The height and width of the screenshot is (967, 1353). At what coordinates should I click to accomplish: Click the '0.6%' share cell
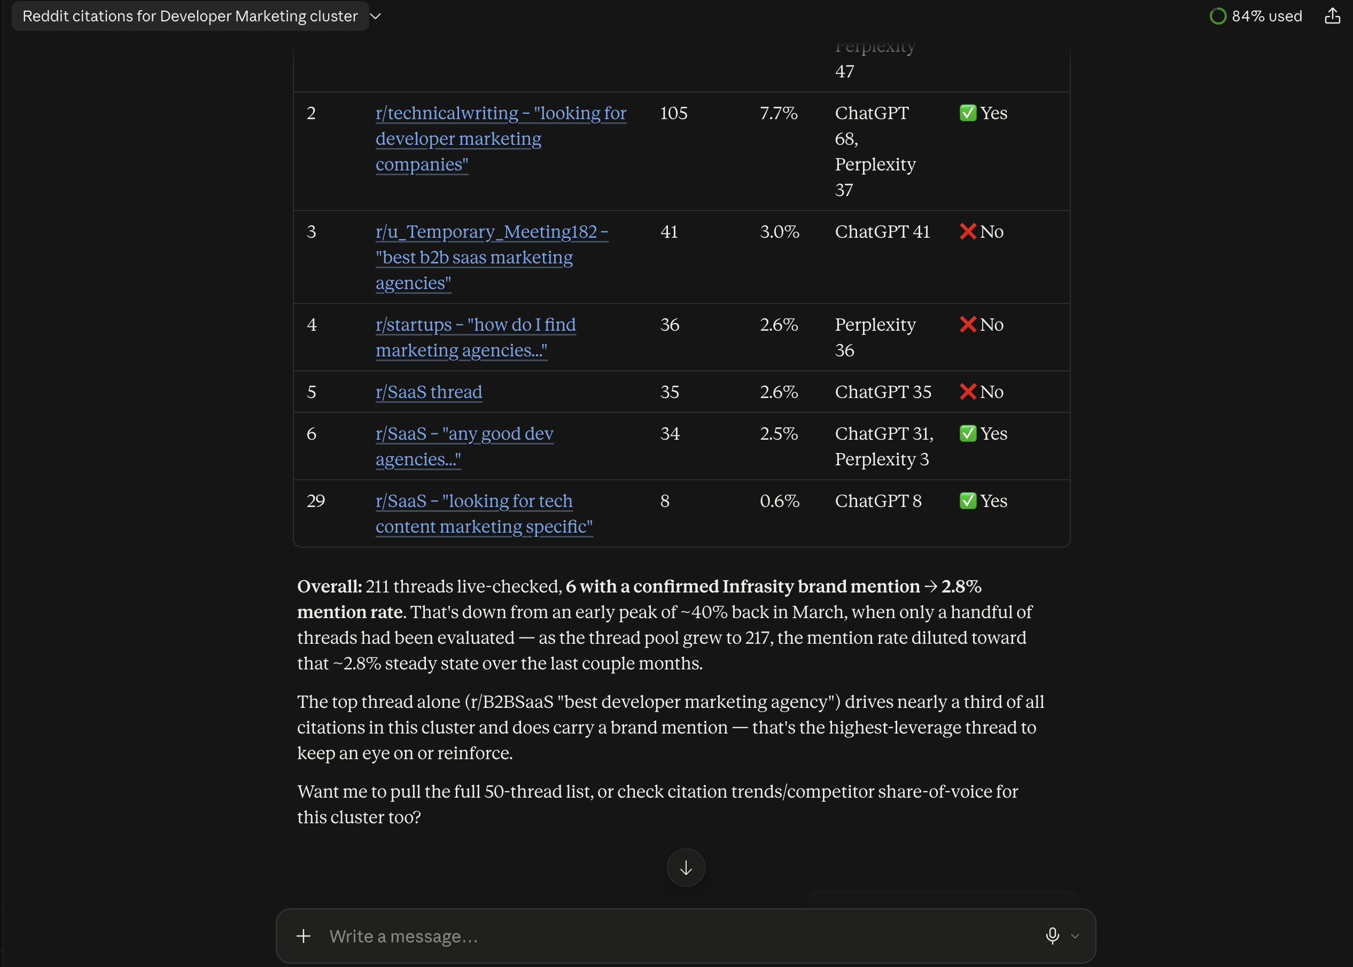tap(780, 501)
